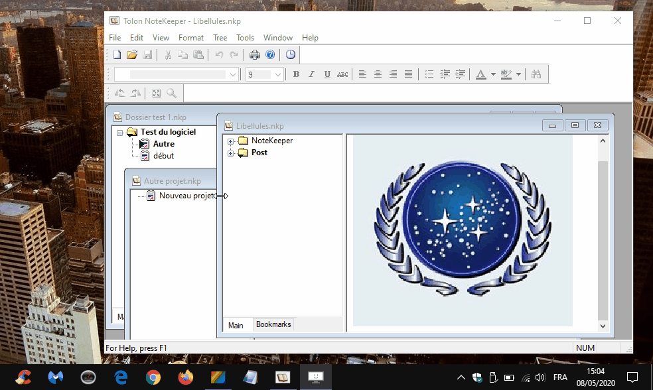Toggle bullet list formatting
The height and width of the screenshot is (390, 653).
(429, 74)
